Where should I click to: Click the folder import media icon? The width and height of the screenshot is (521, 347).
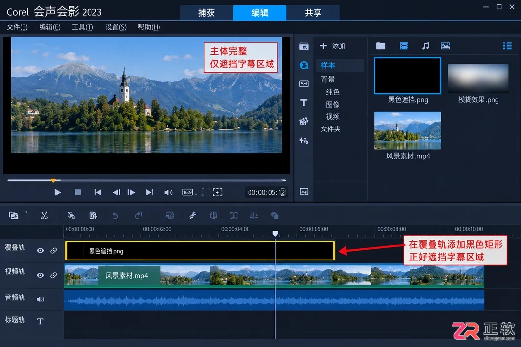(381, 46)
